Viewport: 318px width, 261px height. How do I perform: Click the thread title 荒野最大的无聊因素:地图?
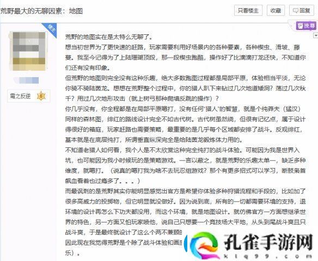pos(41,11)
